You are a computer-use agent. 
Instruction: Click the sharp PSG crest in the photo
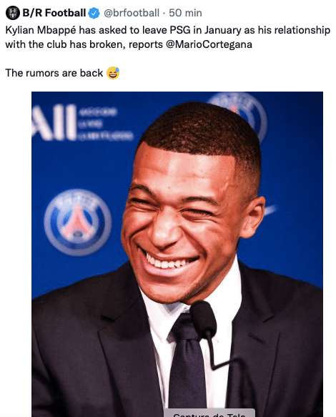78,222
